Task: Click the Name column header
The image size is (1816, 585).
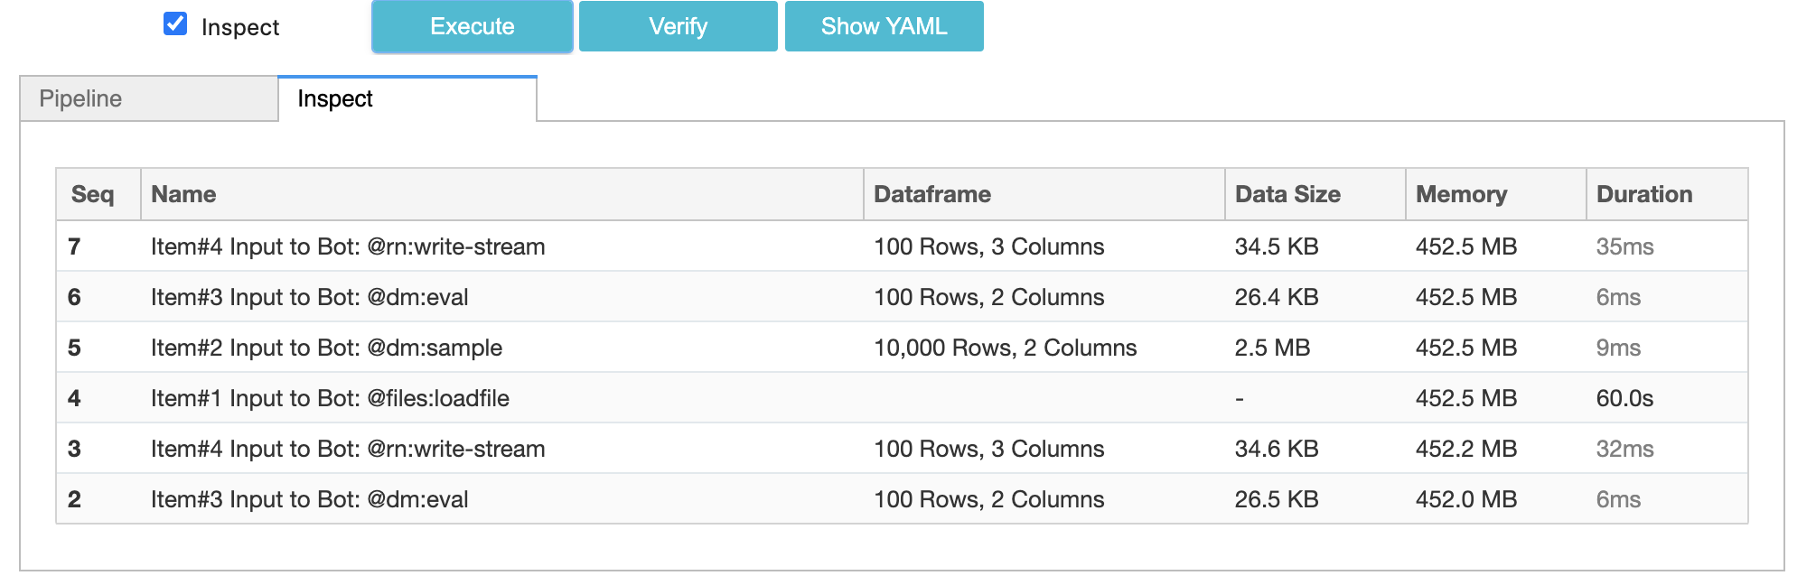Action: tap(183, 194)
